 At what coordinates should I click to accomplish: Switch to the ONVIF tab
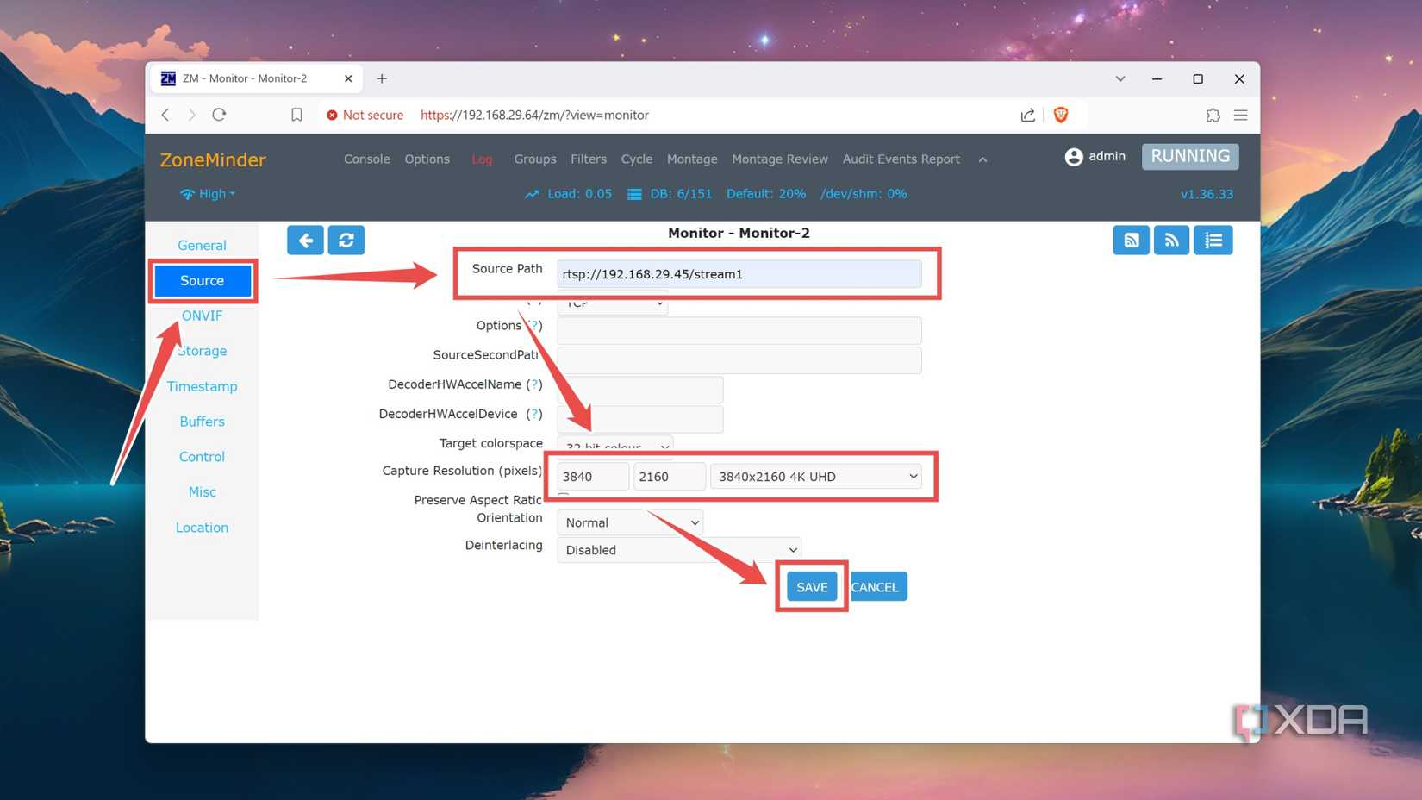click(202, 316)
